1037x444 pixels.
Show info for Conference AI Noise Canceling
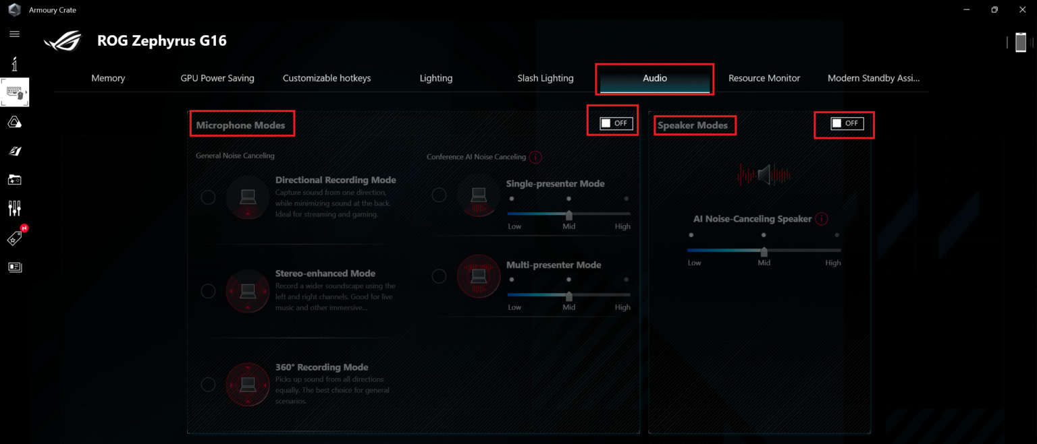[536, 157]
